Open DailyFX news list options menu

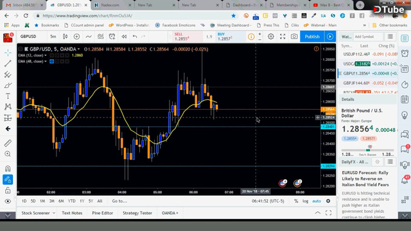(390, 162)
